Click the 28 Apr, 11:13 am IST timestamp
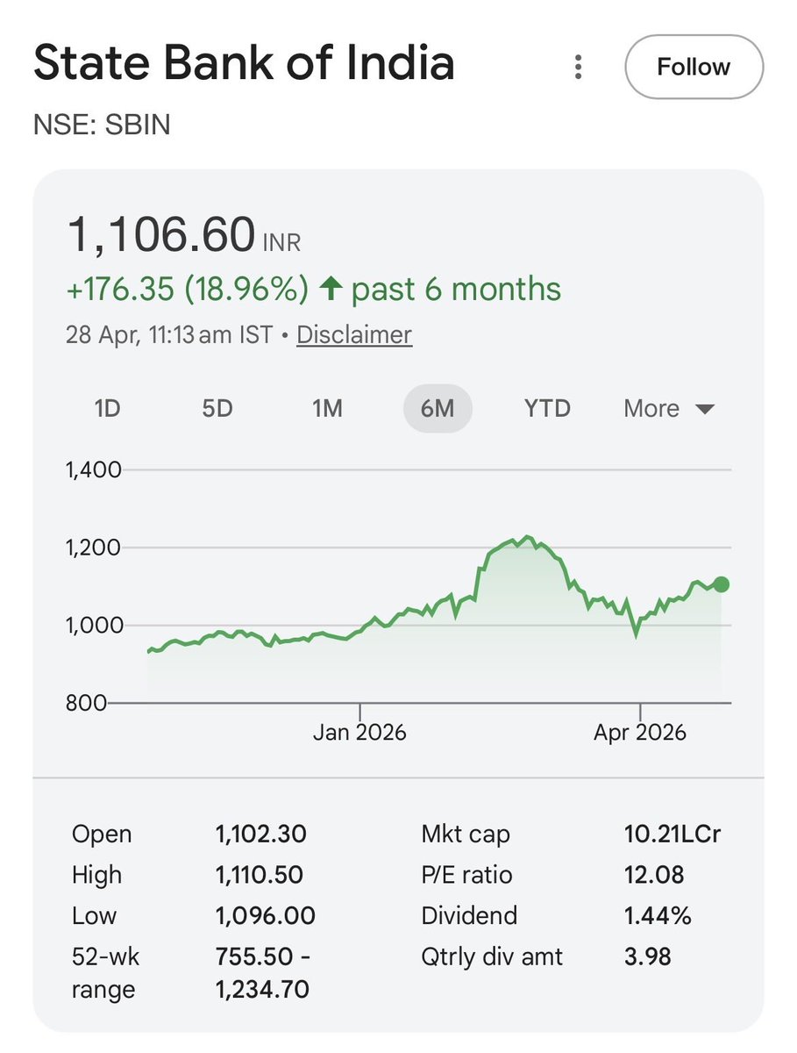 pos(170,335)
